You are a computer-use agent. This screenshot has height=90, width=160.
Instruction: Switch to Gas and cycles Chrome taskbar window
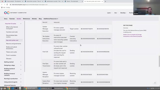pyautogui.click(x=30, y=88)
